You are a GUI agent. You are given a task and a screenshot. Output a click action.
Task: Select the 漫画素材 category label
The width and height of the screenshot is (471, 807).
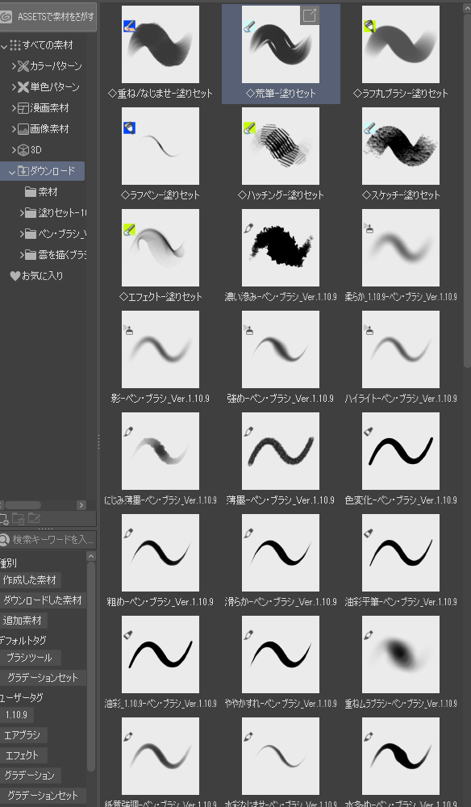(x=49, y=108)
